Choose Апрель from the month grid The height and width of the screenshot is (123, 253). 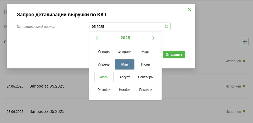104,64
